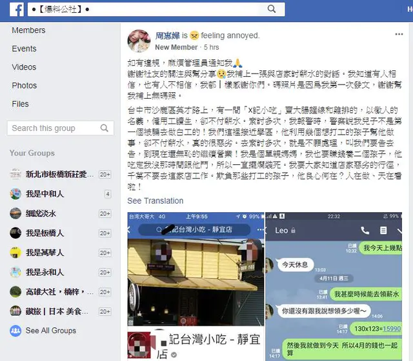The width and height of the screenshot is (413, 361).
Task: Click the search this group magnifier icon
Action: pos(105,128)
